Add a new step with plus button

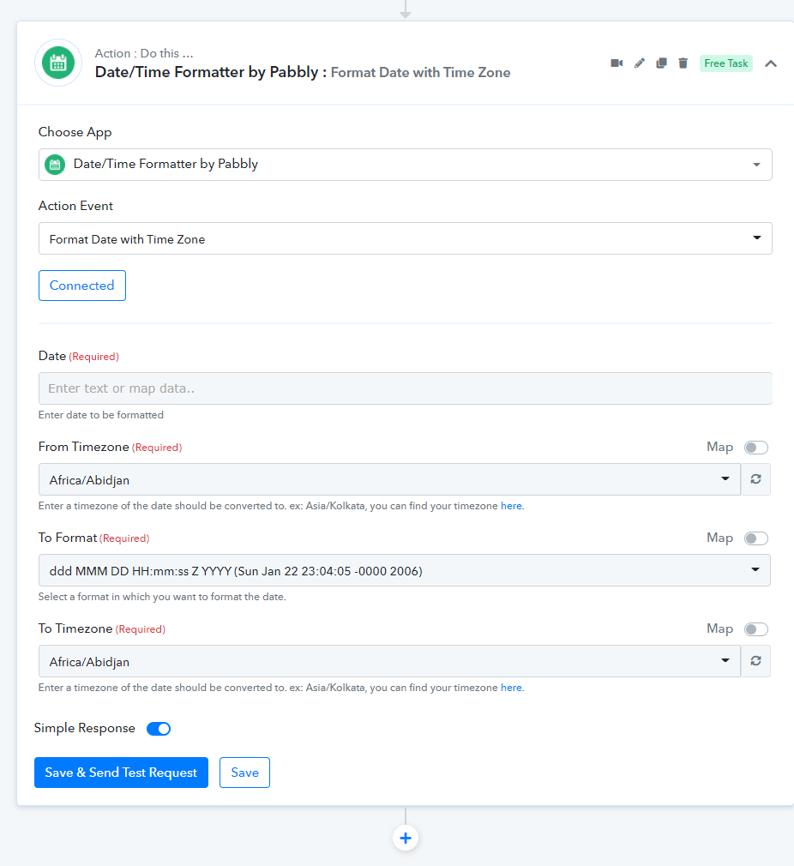[406, 838]
